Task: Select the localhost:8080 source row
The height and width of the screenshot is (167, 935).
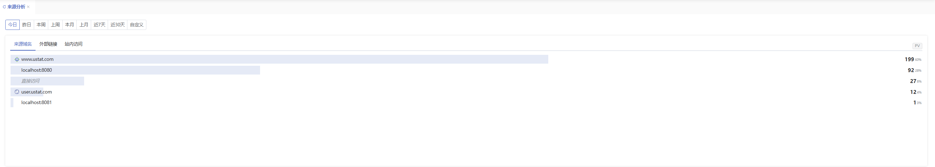Action: (x=466, y=70)
